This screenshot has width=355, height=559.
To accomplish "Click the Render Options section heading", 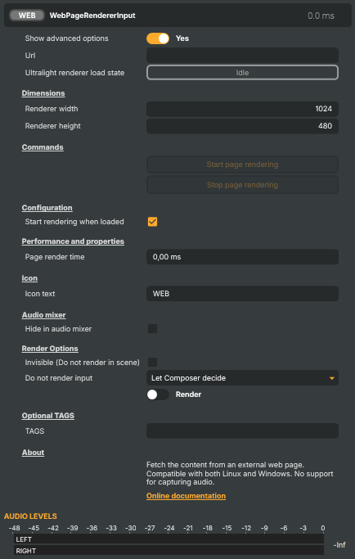I will coord(50,349).
